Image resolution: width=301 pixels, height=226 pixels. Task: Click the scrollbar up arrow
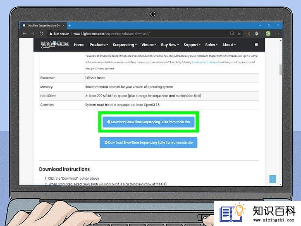click(280, 41)
